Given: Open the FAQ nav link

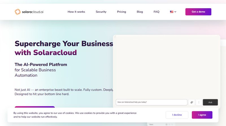Looking at the screenshot, I should pyautogui.click(x=156, y=12).
